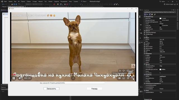Open the webView21 object dropdown in Properties
The width and height of the screenshot is (179, 100).
pyautogui.click(x=175, y=12)
